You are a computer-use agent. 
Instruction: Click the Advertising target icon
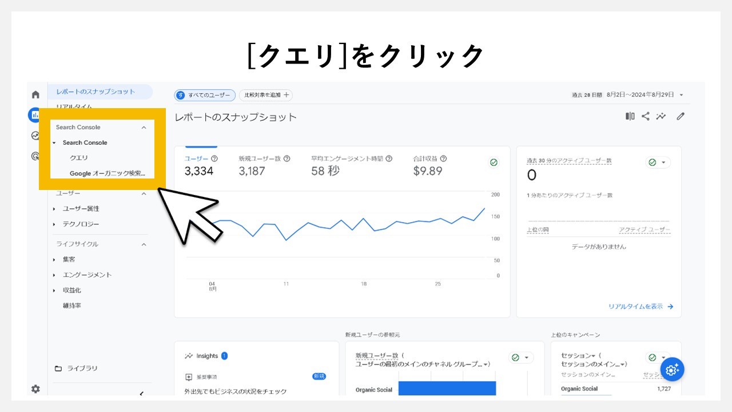pyautogui.click(x=35, y=156)
